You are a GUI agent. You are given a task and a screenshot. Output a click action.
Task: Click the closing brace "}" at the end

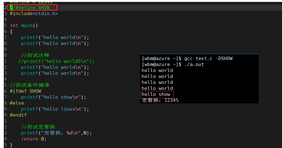click(x=11, y=145)
